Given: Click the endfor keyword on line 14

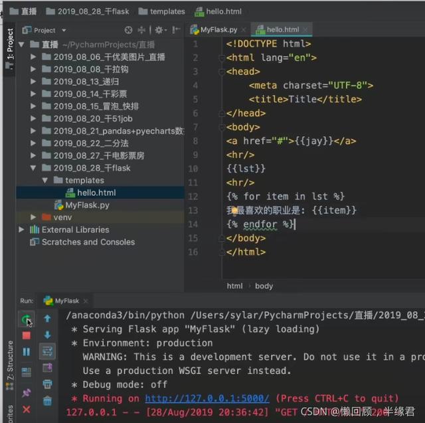Looking at the screenshot, I should click(x=260, y=224).
